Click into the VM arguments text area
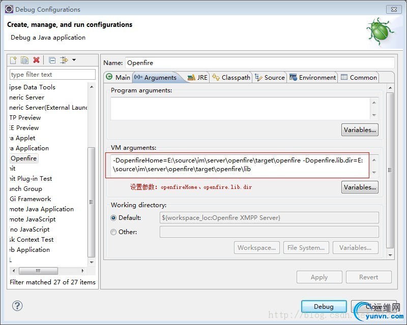Screen dimensions: 407x325 click(240, 165)
